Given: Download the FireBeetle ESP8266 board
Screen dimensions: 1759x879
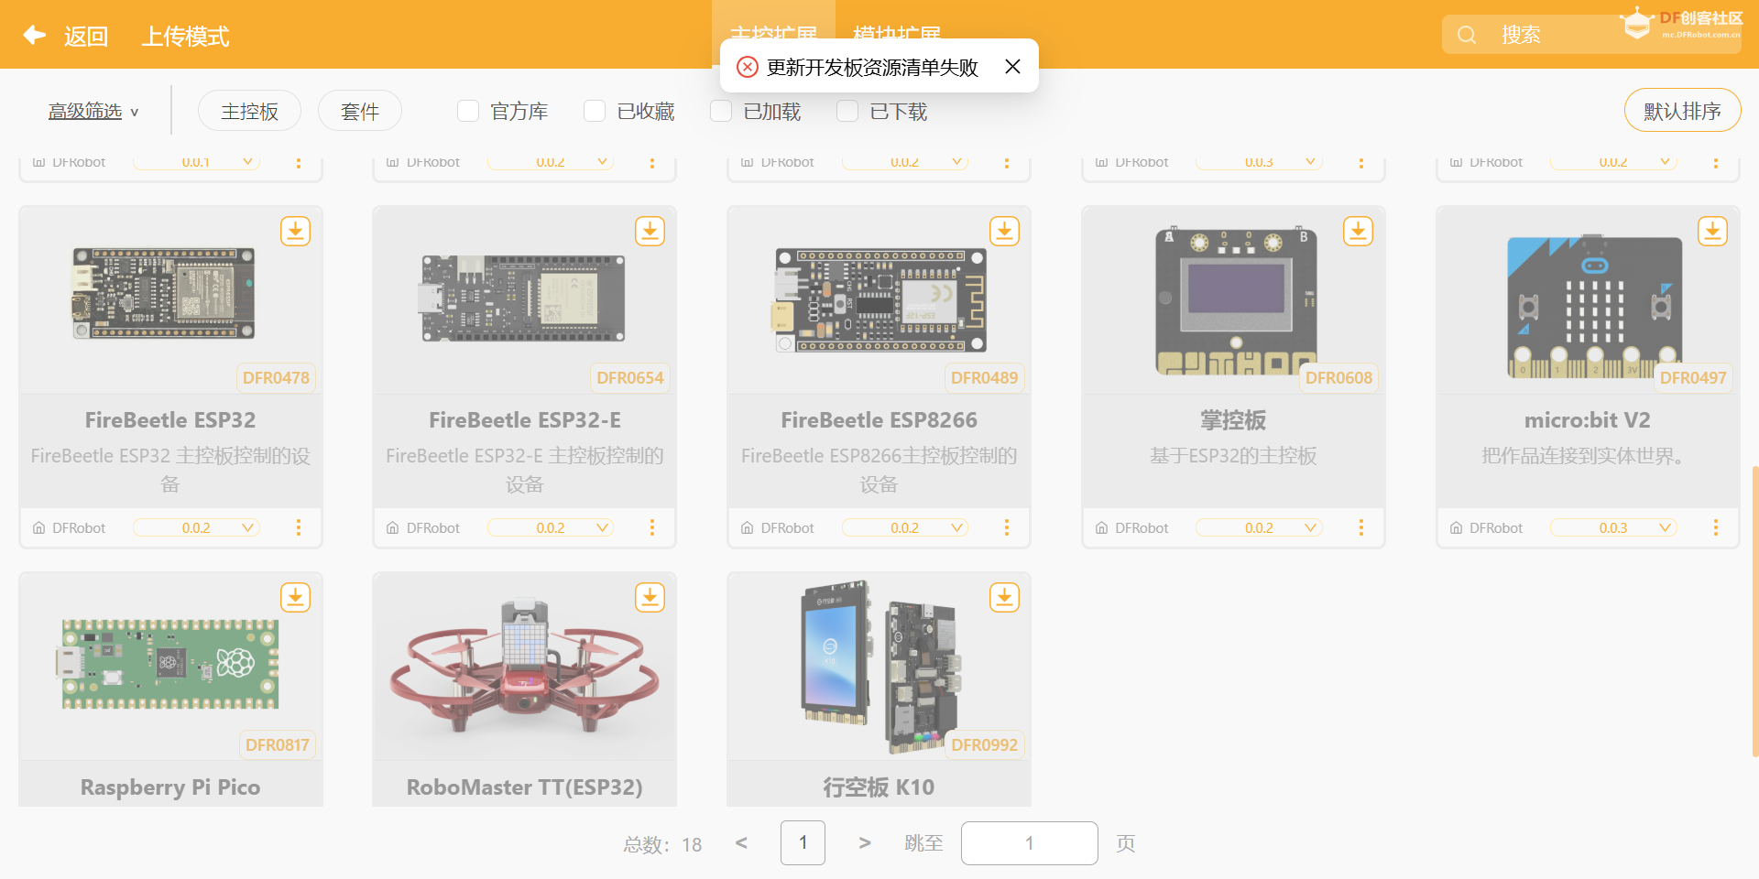Looking at the screenshot, I should pyautogui.click(x=1004, y=231).
